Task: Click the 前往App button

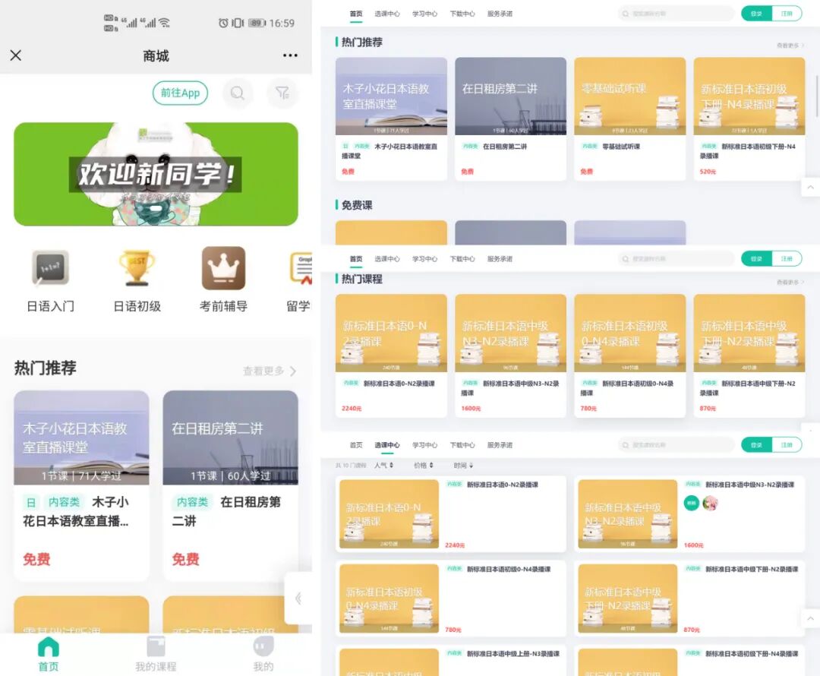Action: pos(180,93)
